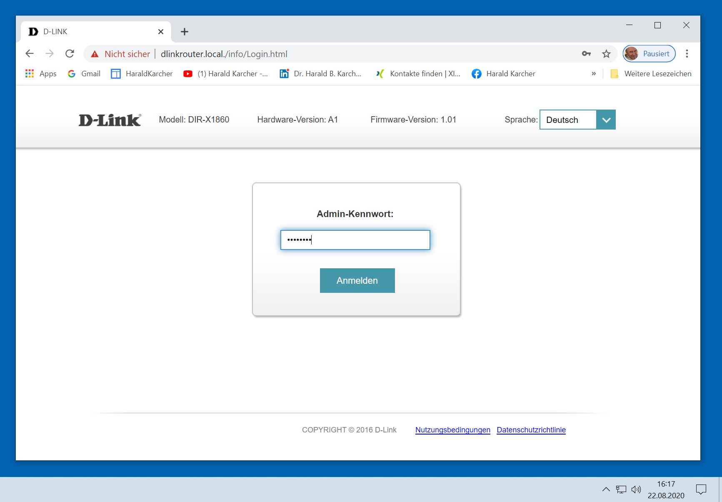Show more bookmarks with the chevron

594,74
